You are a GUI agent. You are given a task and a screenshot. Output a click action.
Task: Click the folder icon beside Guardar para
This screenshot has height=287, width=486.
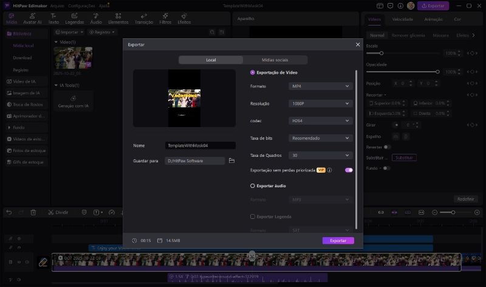click(231, 161)
